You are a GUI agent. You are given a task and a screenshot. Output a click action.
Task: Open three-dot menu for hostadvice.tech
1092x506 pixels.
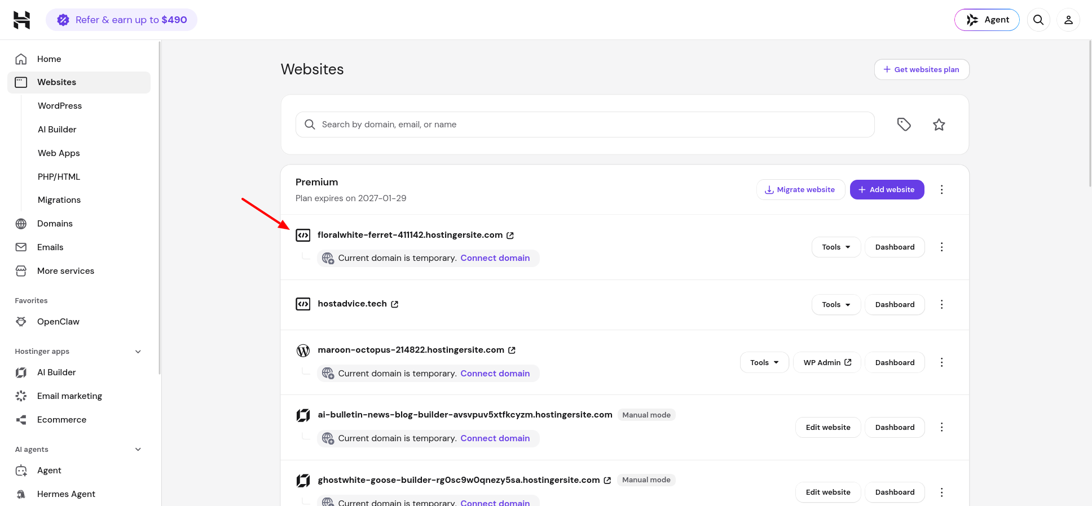(941, 304)
